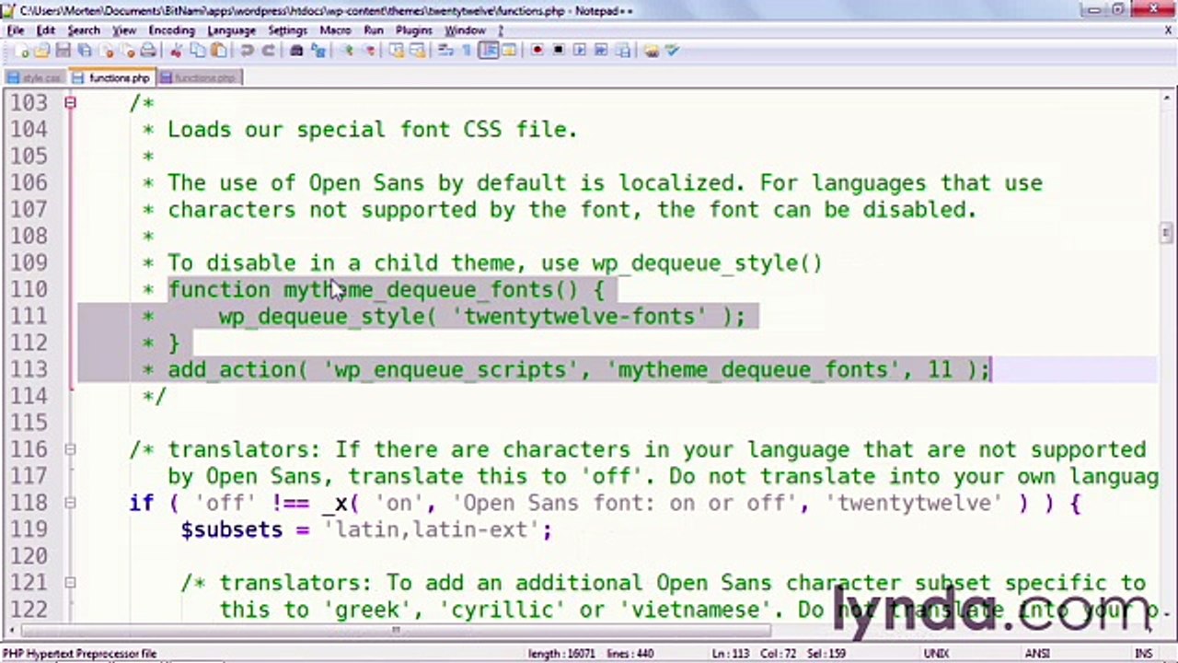Open a file using the Open folder icon
This screenshot has height=663, width=1178.
pos(41,51)
